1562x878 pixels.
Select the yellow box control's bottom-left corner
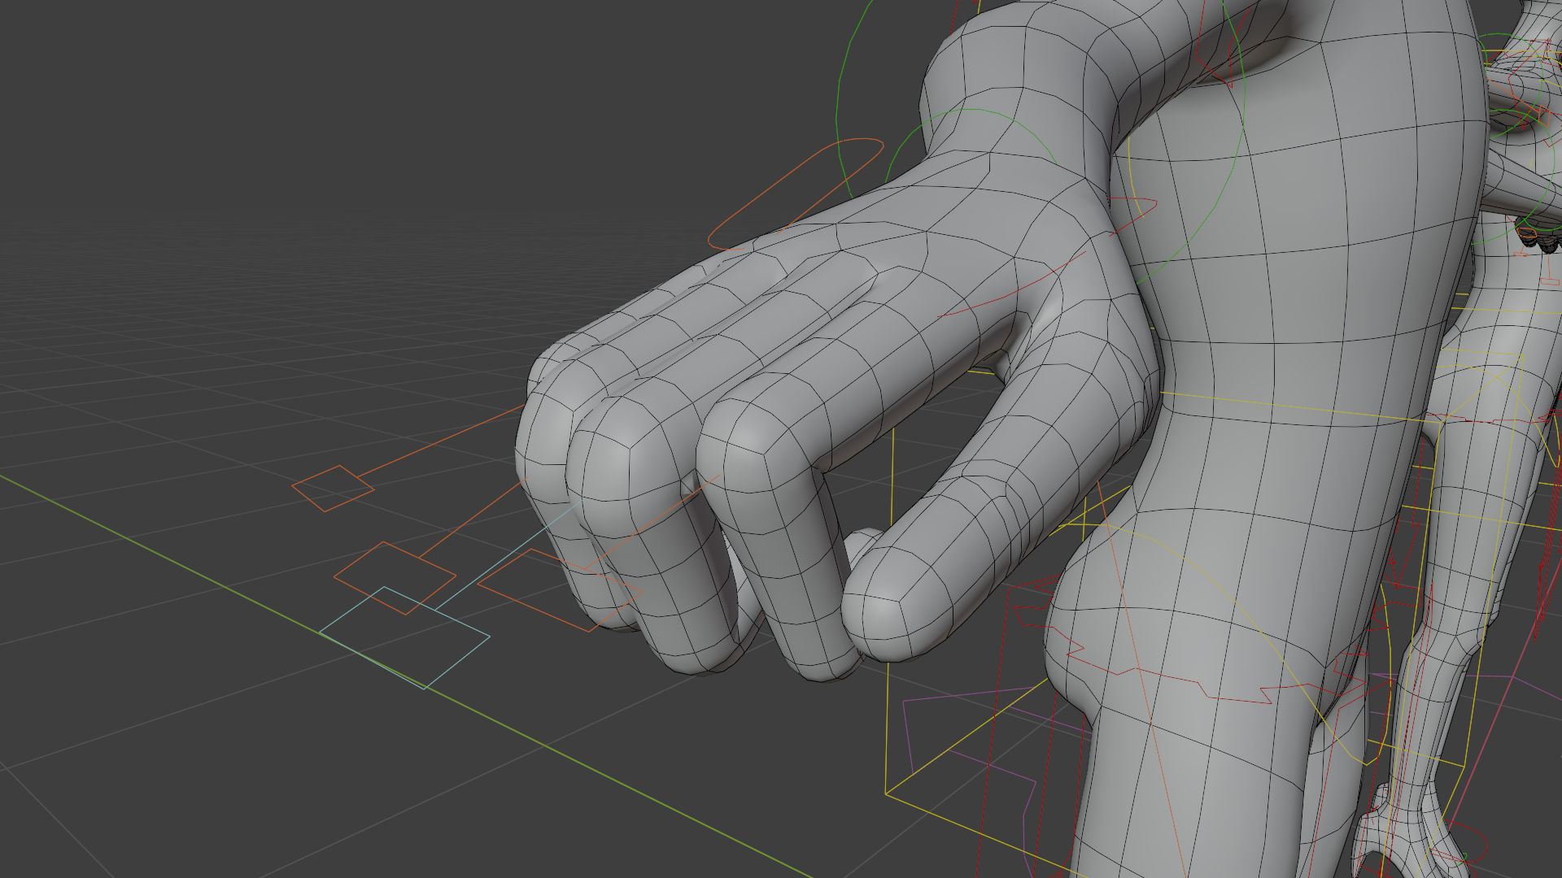886,793
